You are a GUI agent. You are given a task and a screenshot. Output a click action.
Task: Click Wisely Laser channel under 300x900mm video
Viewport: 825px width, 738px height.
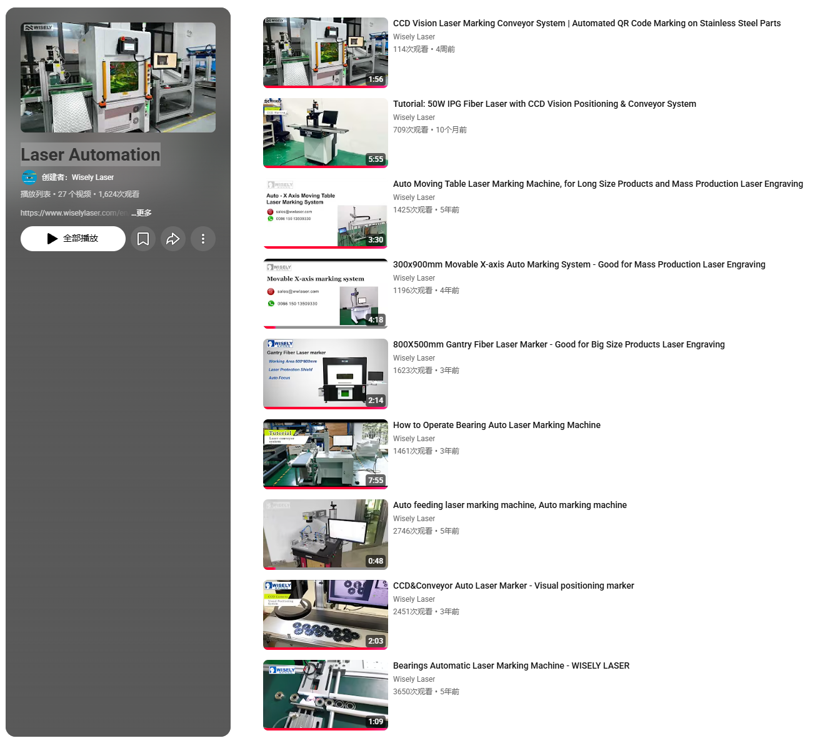click(414, 278)
